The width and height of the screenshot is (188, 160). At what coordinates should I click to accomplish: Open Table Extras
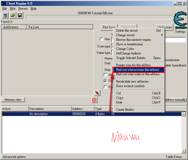pos(174,157)
